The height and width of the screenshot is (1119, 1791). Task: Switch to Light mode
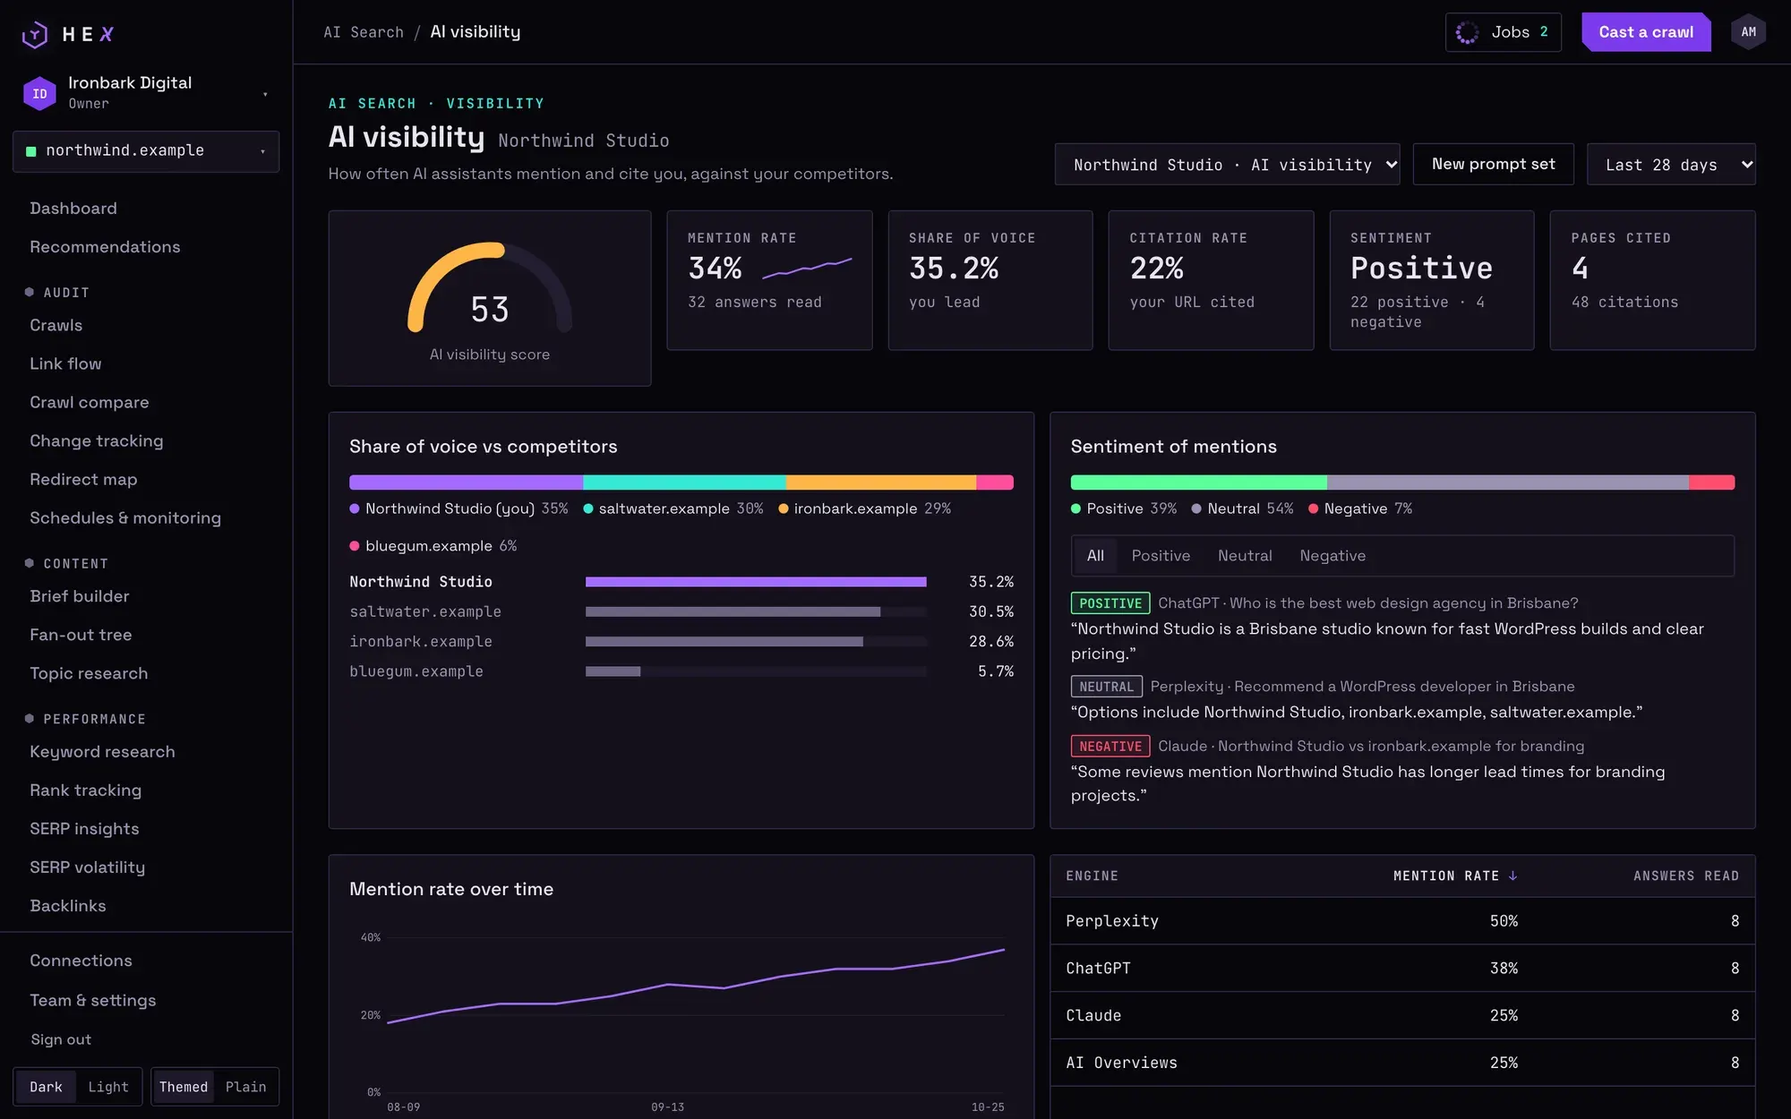108,1086
